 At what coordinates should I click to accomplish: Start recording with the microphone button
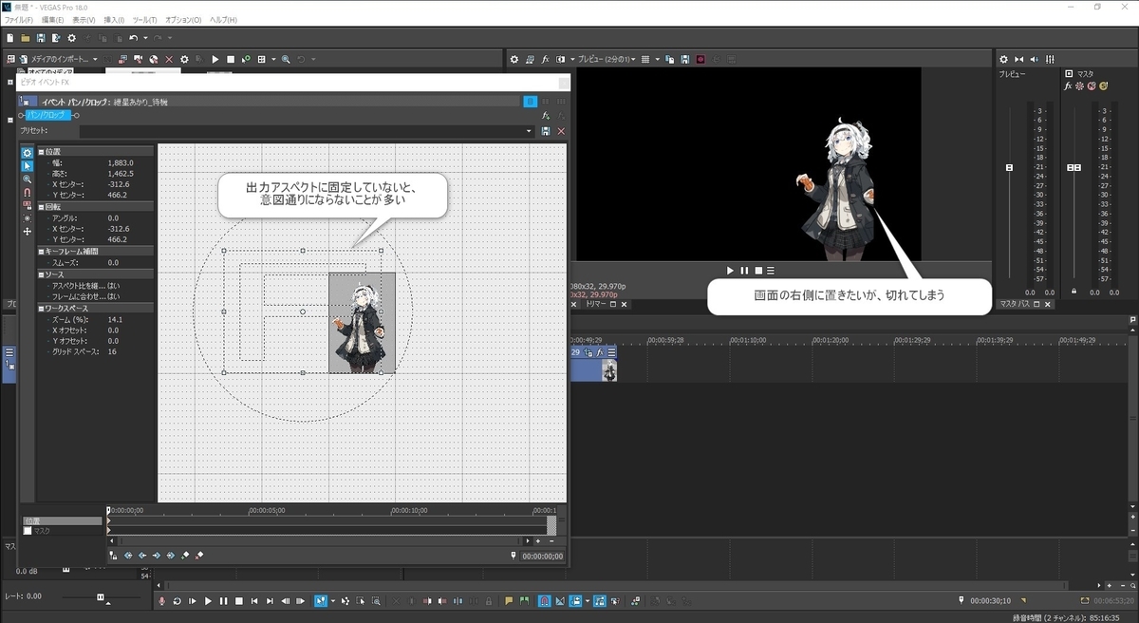coord(162,601)
